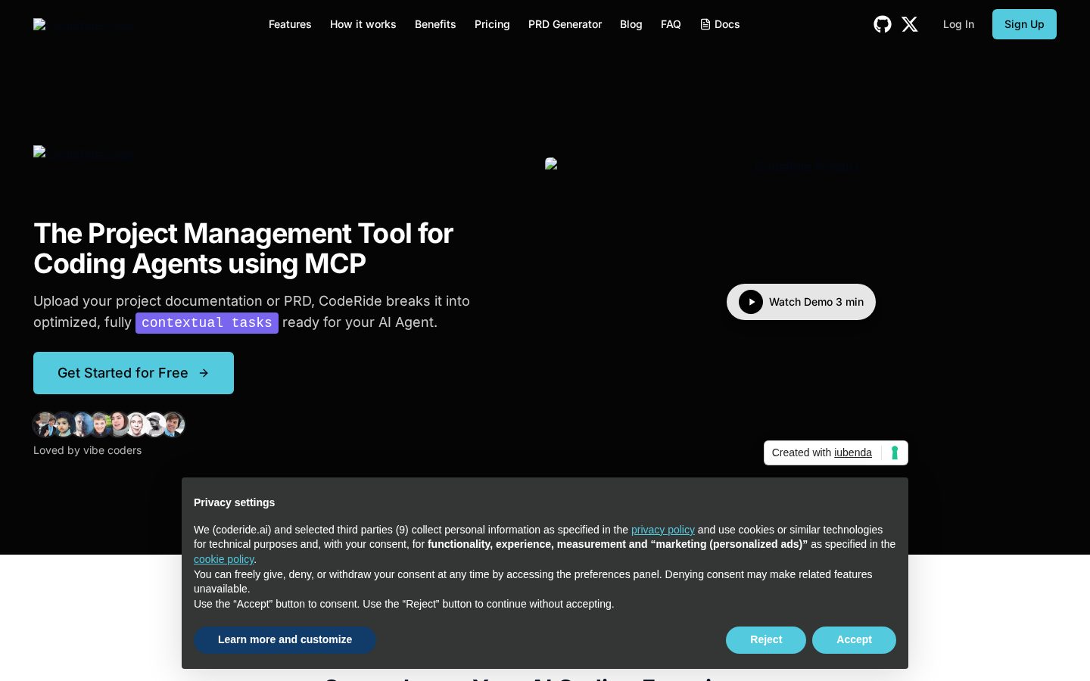Click the Project Management Tool headline

point(243,248)
